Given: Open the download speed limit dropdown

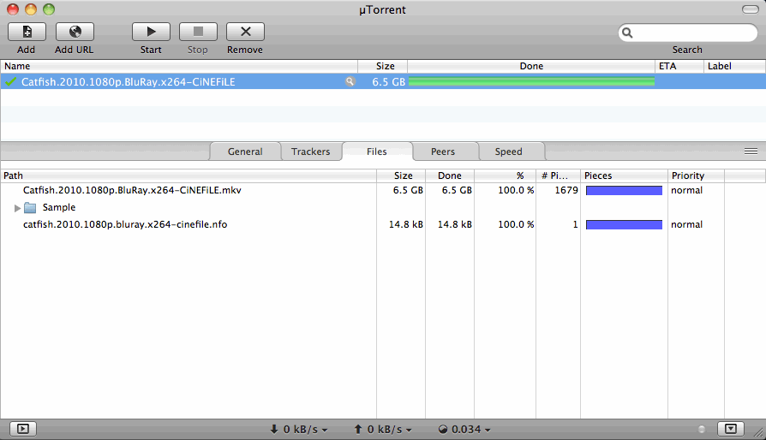Looking at the screenshot, I should [x=298, y=429].
